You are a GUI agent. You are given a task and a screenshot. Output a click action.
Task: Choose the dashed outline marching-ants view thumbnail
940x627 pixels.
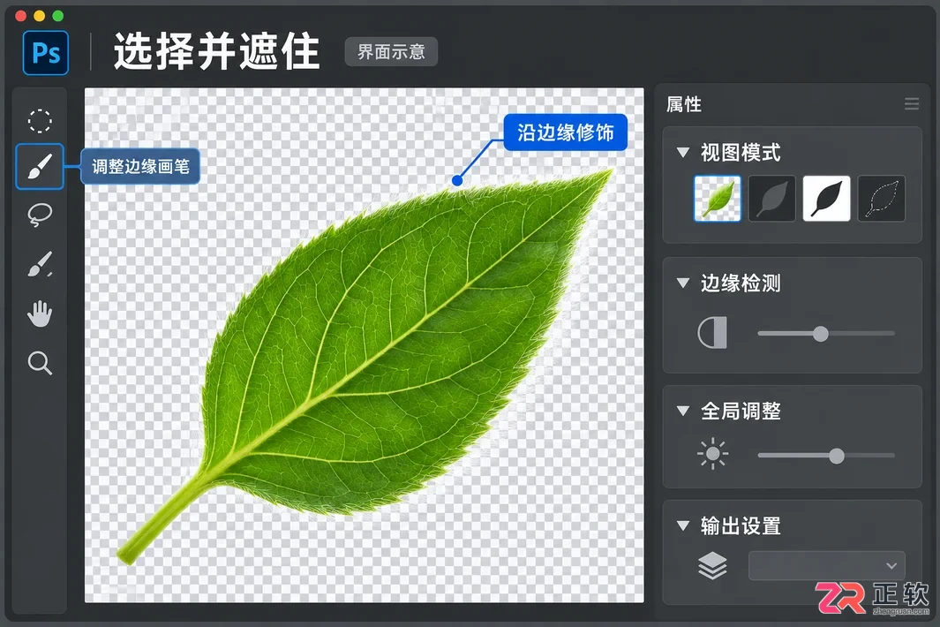point(881,199)
